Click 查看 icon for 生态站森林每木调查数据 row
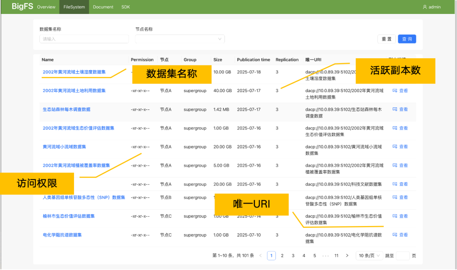This screenshot has width=457, height=270. tap(395, 109)
